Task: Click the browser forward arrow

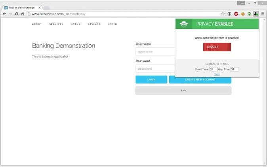Action: pos(10,14)
